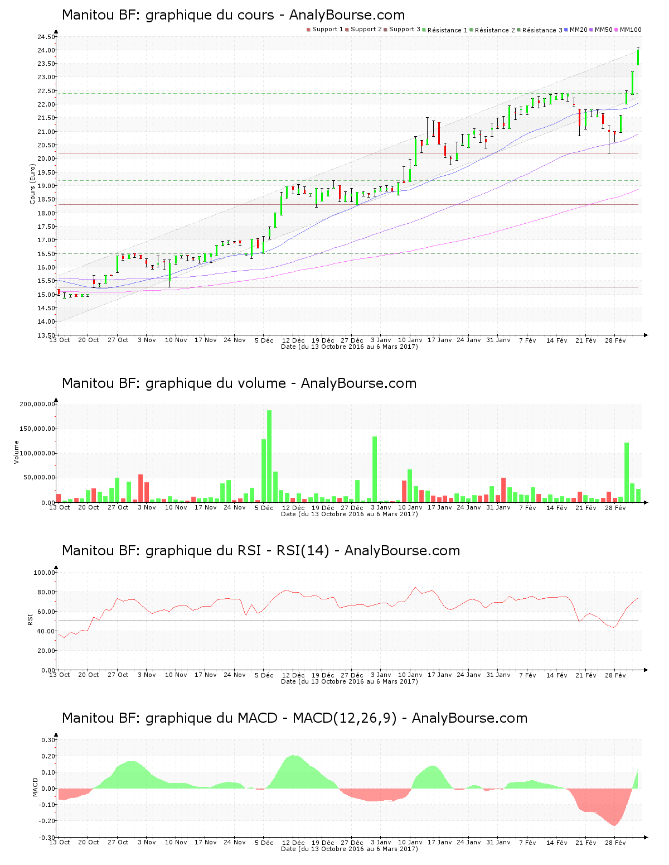Click the 80.00 RSI axis value
669x865 pixels.
[46, 592]
